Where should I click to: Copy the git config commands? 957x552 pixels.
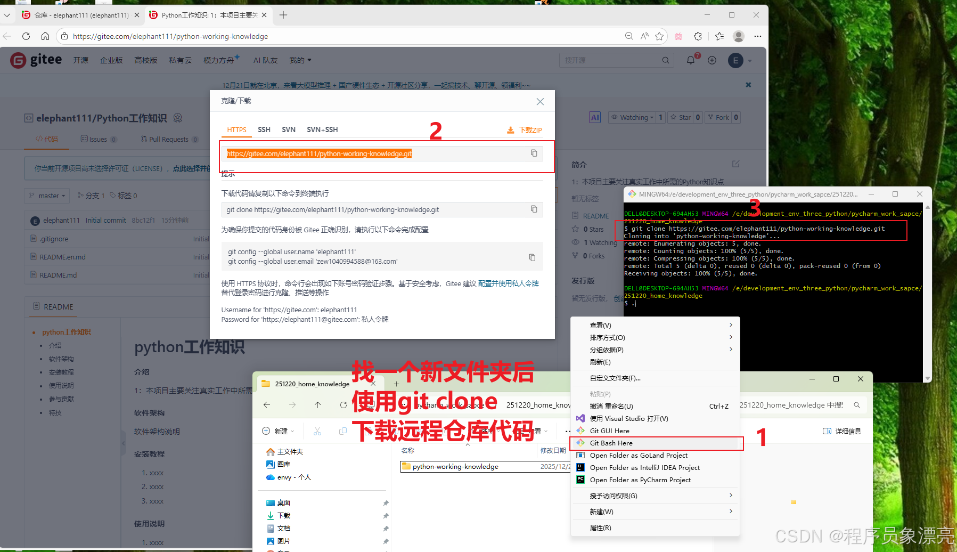[x=532, y=257]
